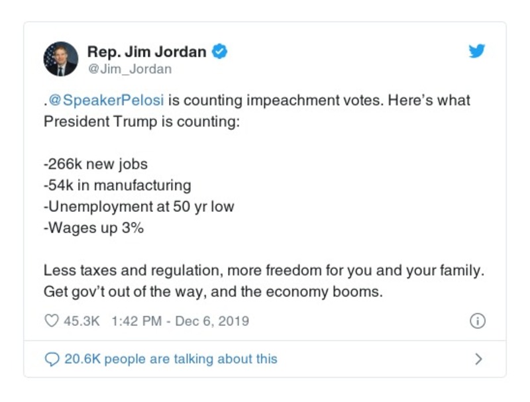
Task: Click the Rep. Jim Jordan display name
Action: coord(148,52)
